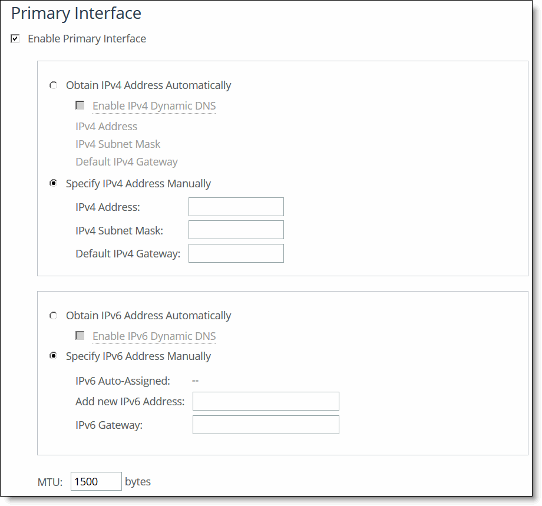Click the IPv6 Gateway input field
The image size is (542, 506).
point(266,424)
